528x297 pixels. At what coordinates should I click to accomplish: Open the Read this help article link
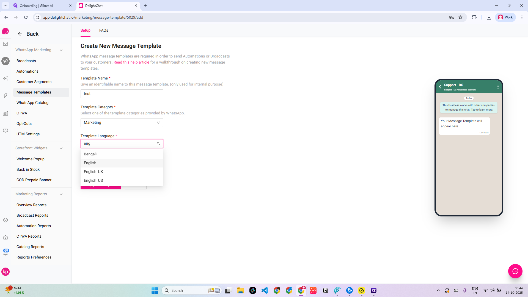click(x=131, y=62)
